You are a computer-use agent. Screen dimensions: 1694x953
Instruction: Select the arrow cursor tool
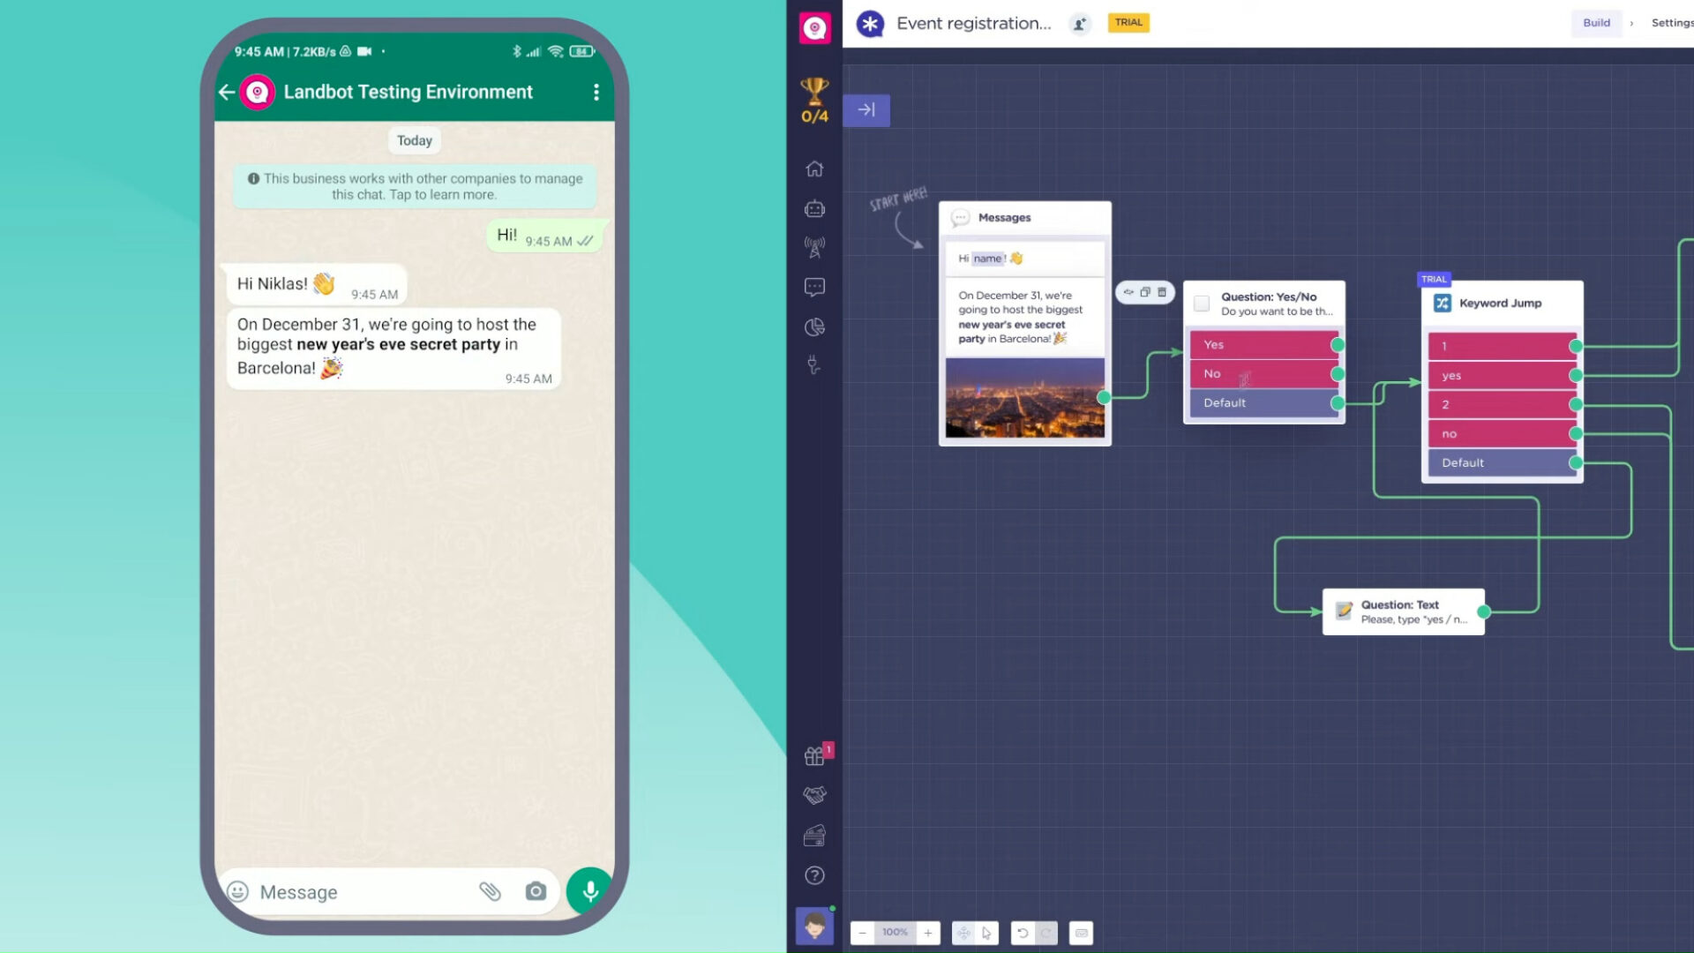pos(987,933)
